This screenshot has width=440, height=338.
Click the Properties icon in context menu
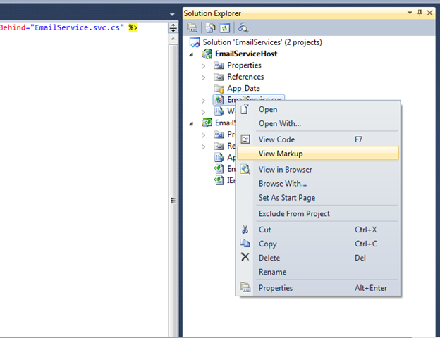tap(245, 287)
